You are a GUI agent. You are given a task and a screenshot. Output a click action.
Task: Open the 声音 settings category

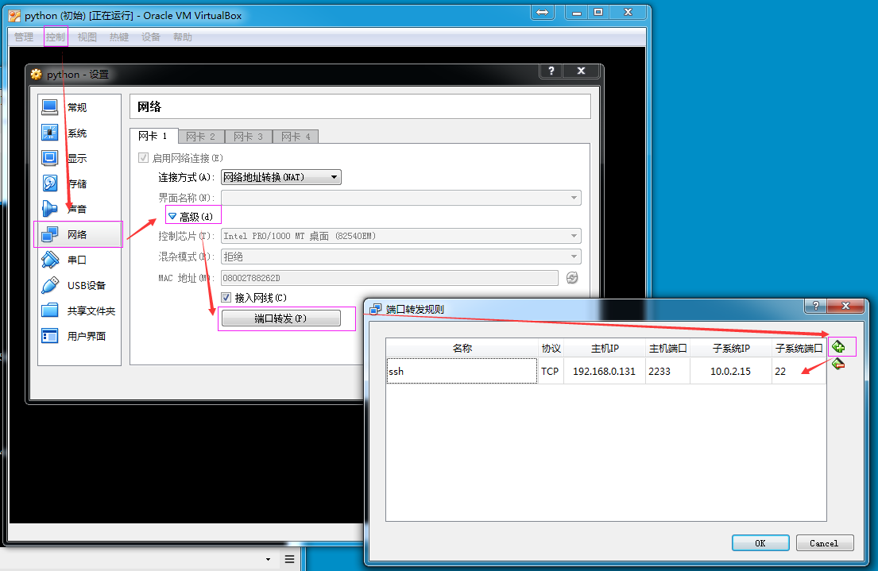point(79,209)
